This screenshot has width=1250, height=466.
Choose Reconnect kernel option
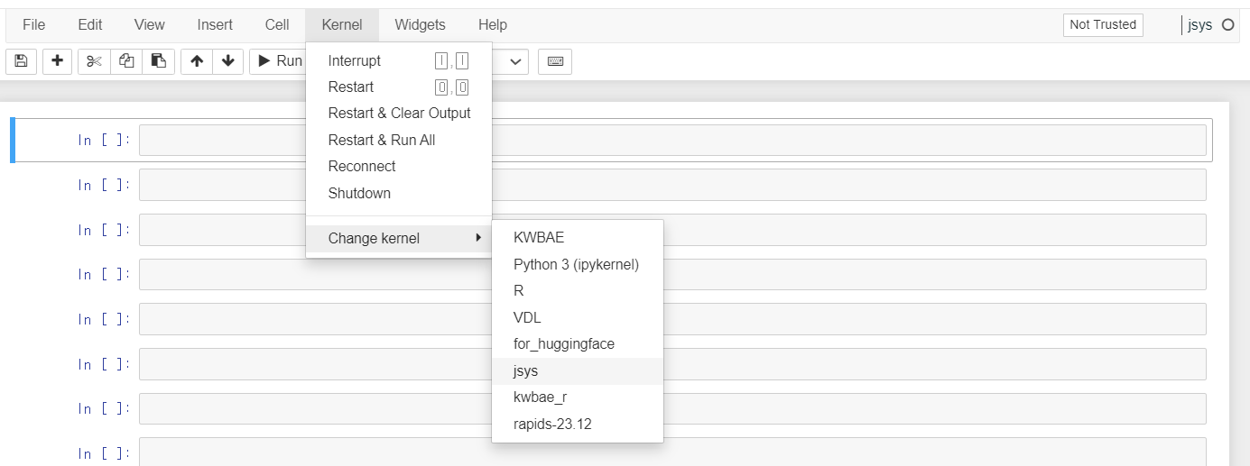pyautogui.click(x=399, y=167)
